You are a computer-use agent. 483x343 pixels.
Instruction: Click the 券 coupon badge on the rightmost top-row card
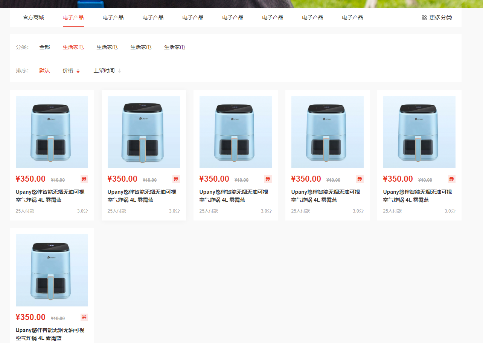[x=452, y=179]
